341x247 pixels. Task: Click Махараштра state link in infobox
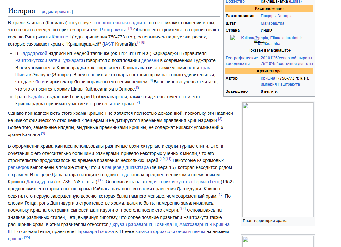coord(272,23)
